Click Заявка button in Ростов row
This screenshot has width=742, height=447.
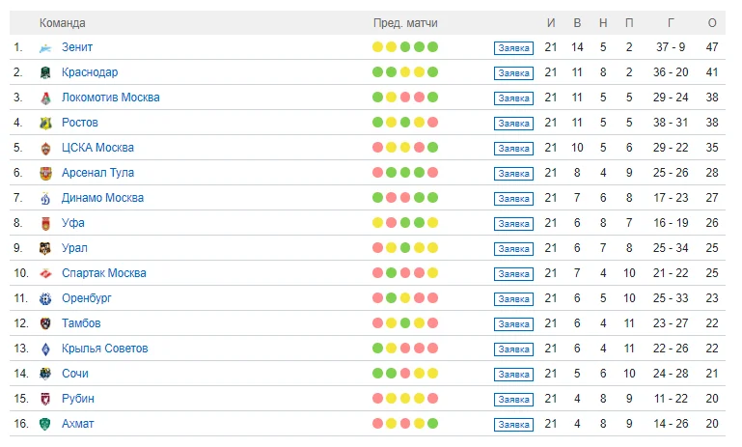click(x=514, y=124)
